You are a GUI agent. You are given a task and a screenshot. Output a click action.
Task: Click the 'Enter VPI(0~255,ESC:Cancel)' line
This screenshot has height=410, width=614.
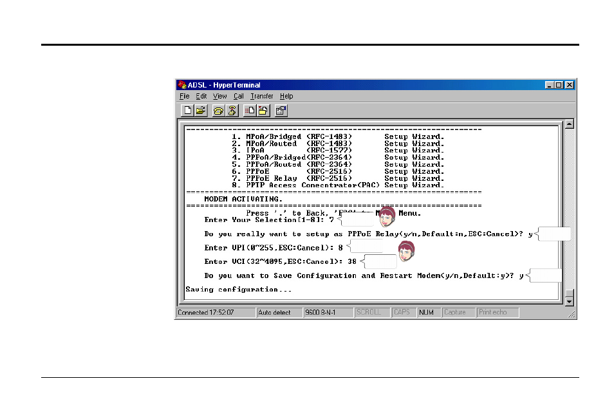point(274,248)
